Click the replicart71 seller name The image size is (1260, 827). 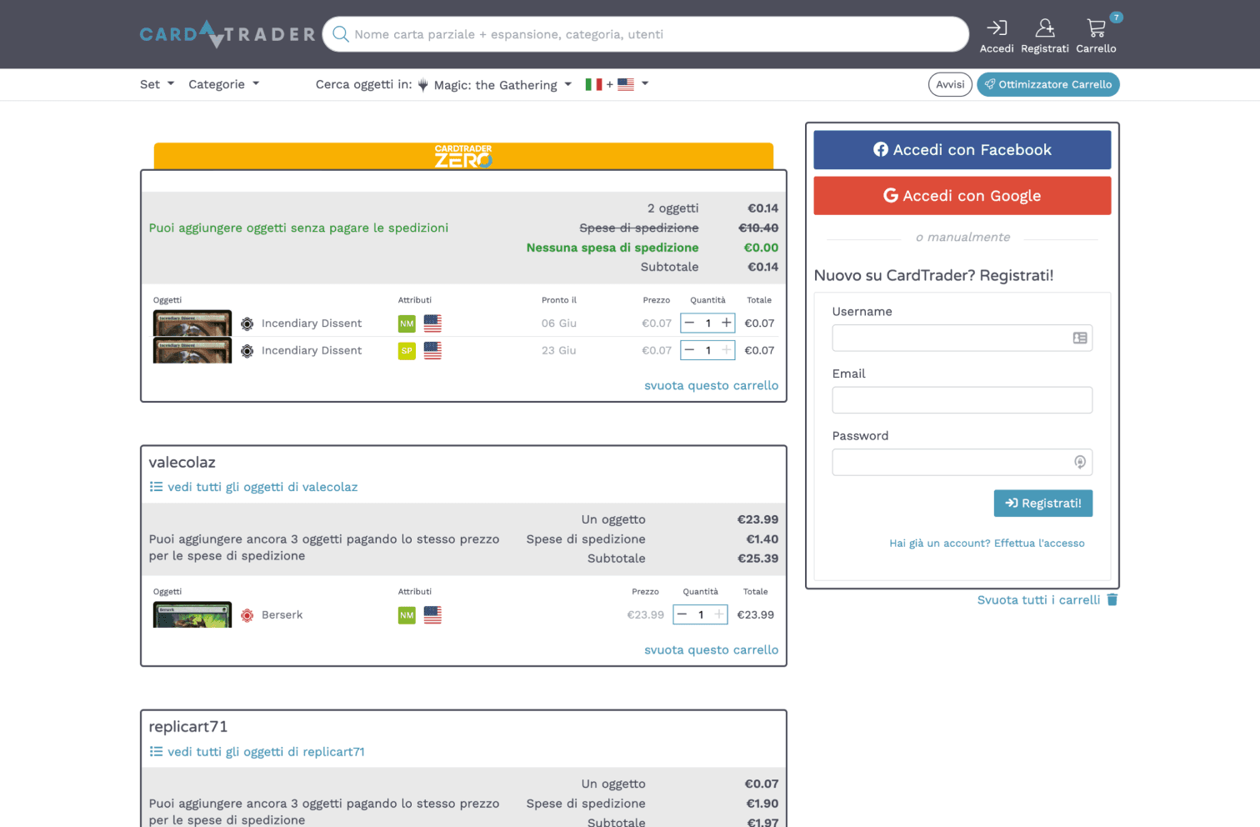pos(188,727)
